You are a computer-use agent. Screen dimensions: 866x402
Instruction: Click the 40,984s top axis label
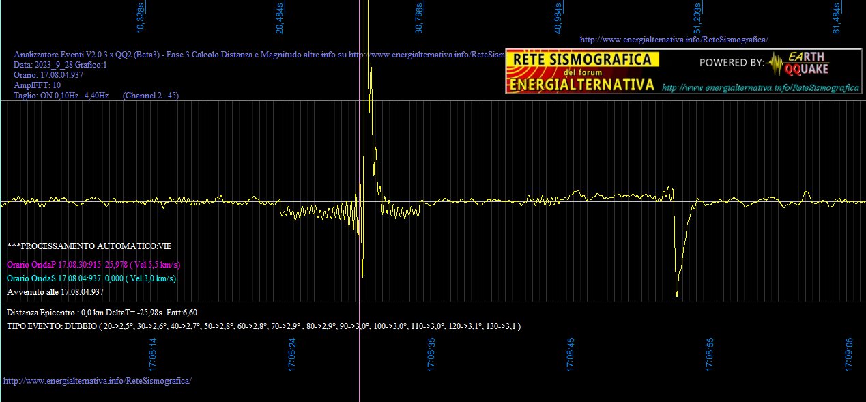click(558, 19)
